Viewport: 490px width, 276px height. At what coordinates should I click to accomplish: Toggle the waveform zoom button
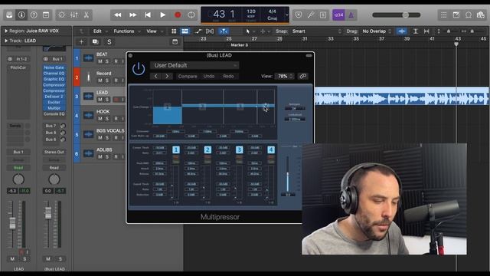click(x=402, y=31)
